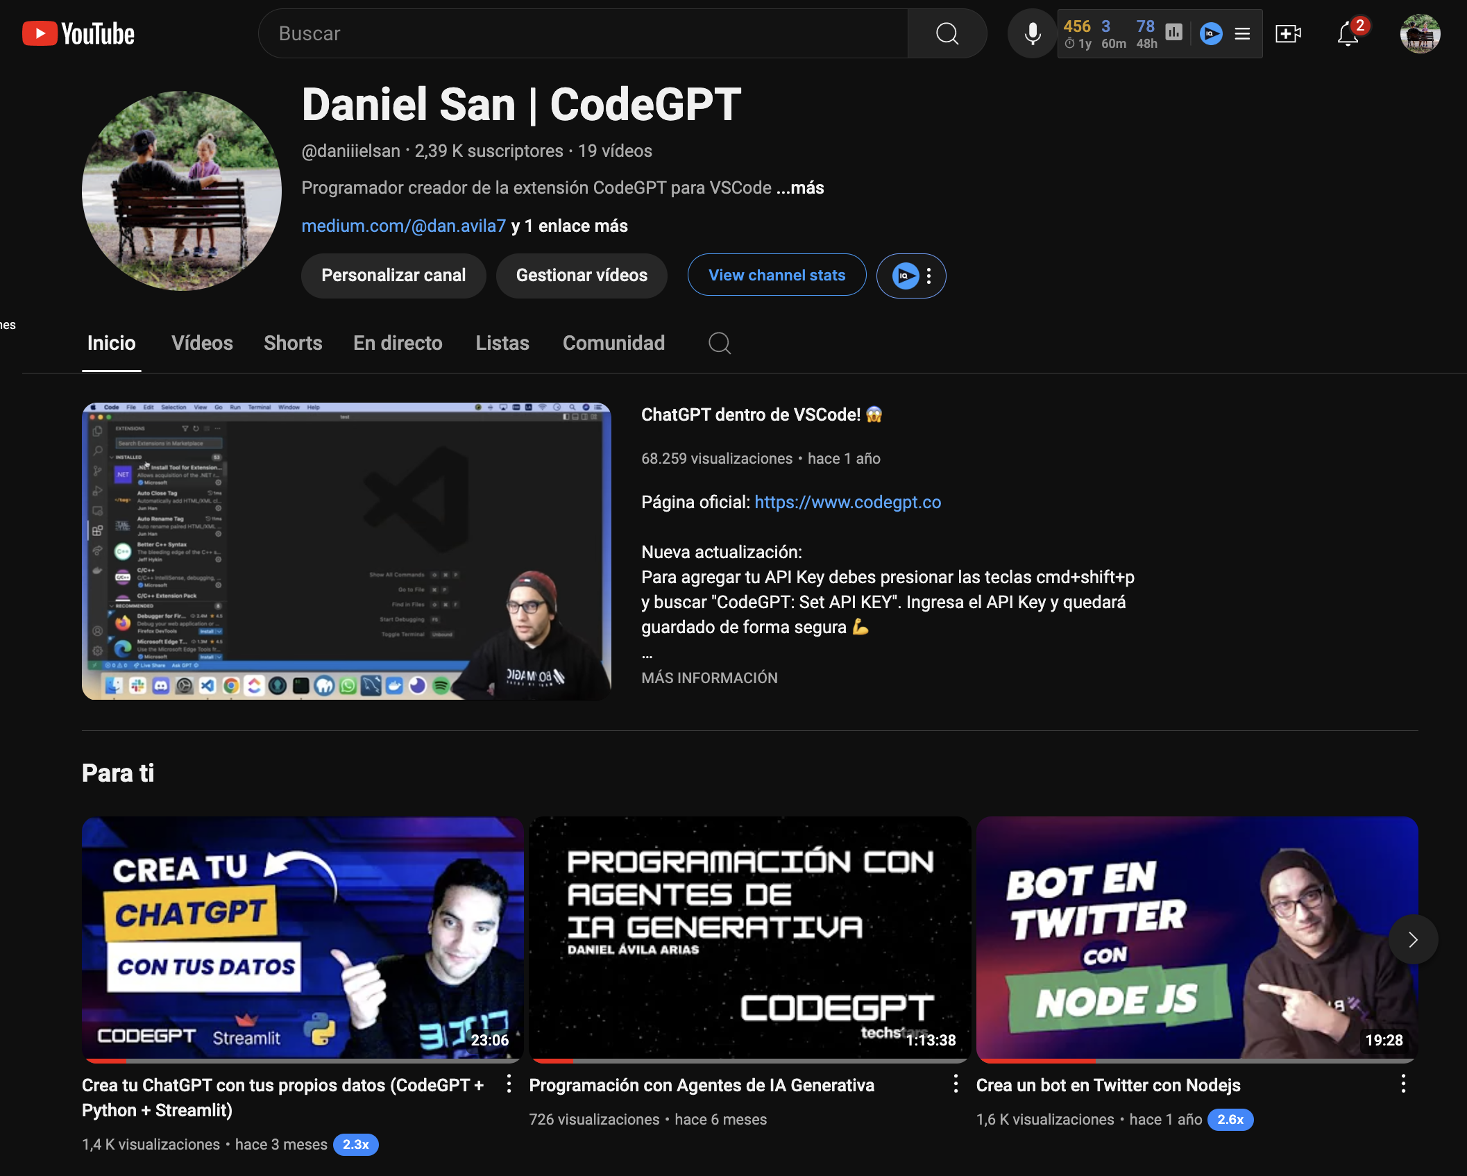Click the Create video camera icon

coord(1288,33)
